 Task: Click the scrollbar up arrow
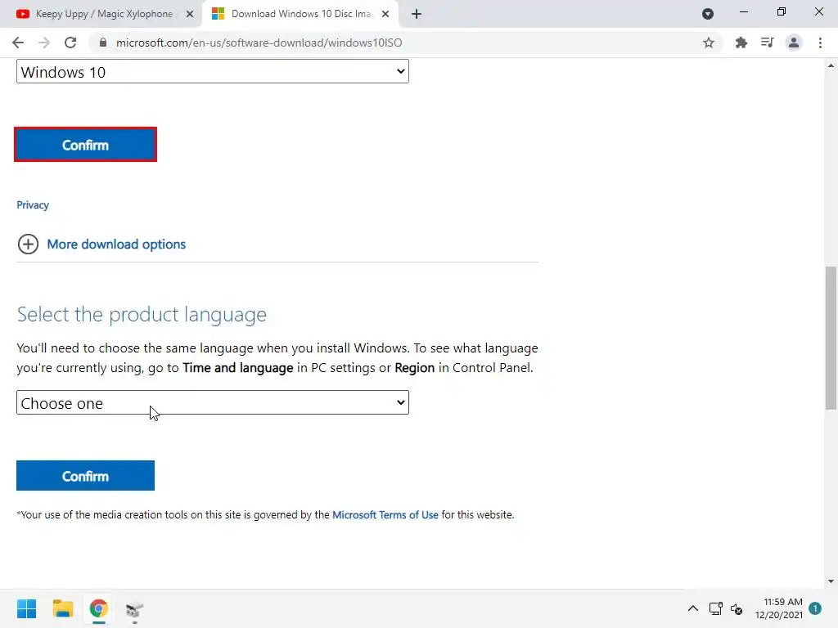[831, 65]
